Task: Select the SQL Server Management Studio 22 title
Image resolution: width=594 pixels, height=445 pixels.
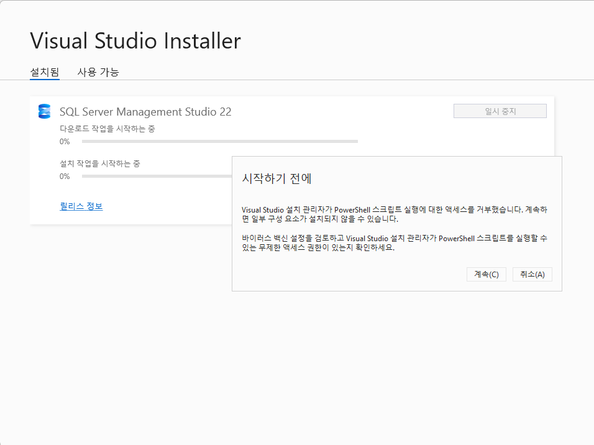Action: point(145,112)
